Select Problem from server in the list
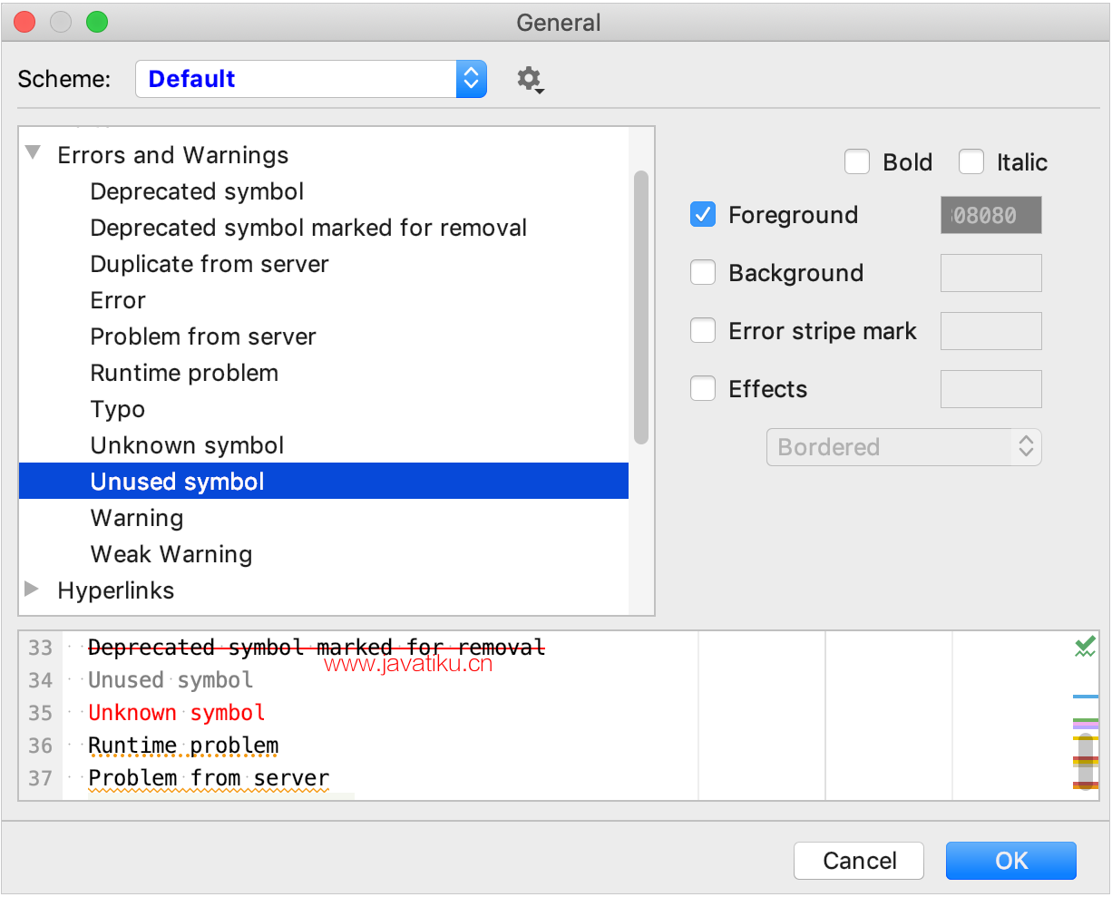Viewport: 1112px width, 897px height. tap(324, 336)
